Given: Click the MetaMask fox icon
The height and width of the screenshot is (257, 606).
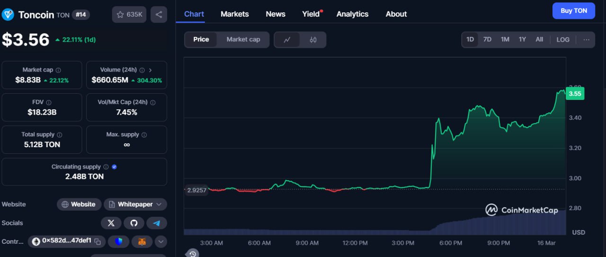Looking at the screenshot, I should [x=142, y=242].
